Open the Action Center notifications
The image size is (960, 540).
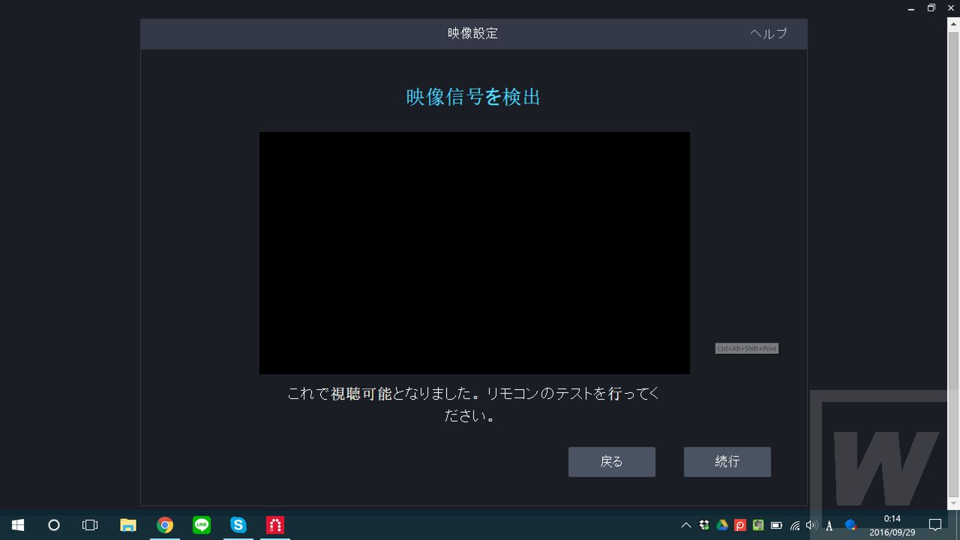pyautogui.click(x=935, y=525)
